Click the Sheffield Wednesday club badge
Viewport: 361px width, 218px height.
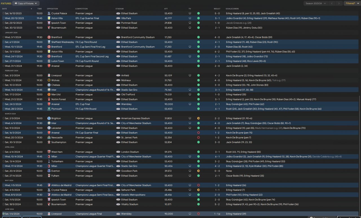tap(49, 42)
